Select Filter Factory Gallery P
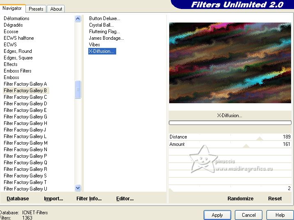Image resolution: width=294 pixels, height=220 pixels. [x=25, y=156]
